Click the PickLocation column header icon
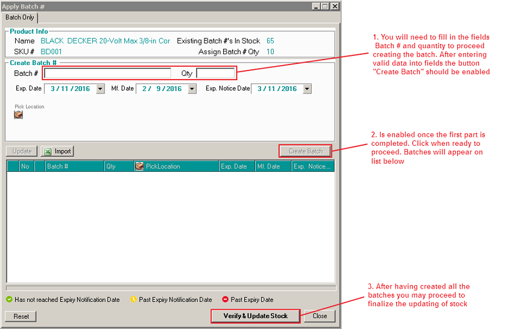Image resolution: width=506 pixels, height=329 pixels. (139, 166)
